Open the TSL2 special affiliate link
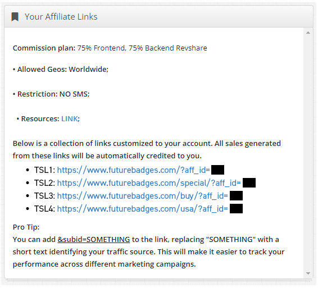 149,183
